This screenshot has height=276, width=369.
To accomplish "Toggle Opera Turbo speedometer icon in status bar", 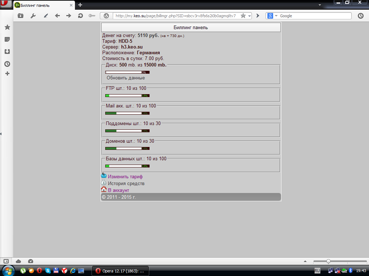I will (31, 261).
